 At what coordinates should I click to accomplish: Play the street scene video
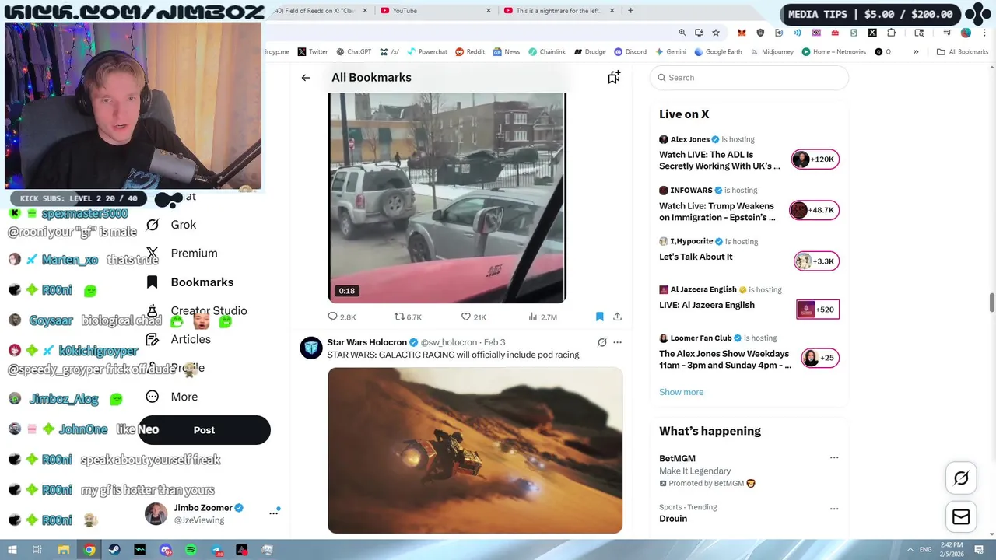(x=447, y=198)
